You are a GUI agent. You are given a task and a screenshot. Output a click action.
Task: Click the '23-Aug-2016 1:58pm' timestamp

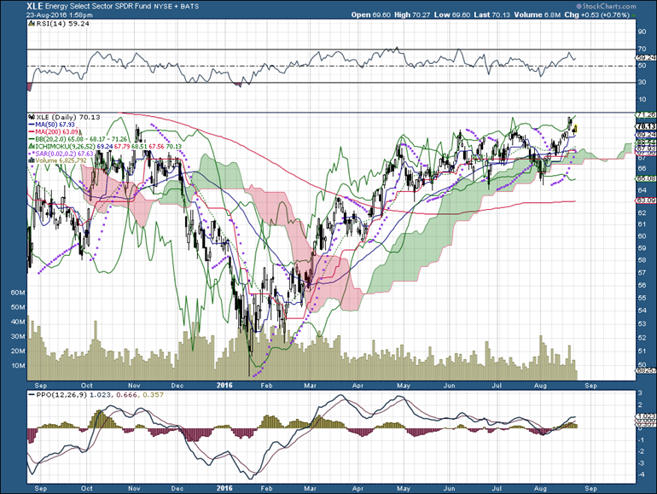coord(59,15)
